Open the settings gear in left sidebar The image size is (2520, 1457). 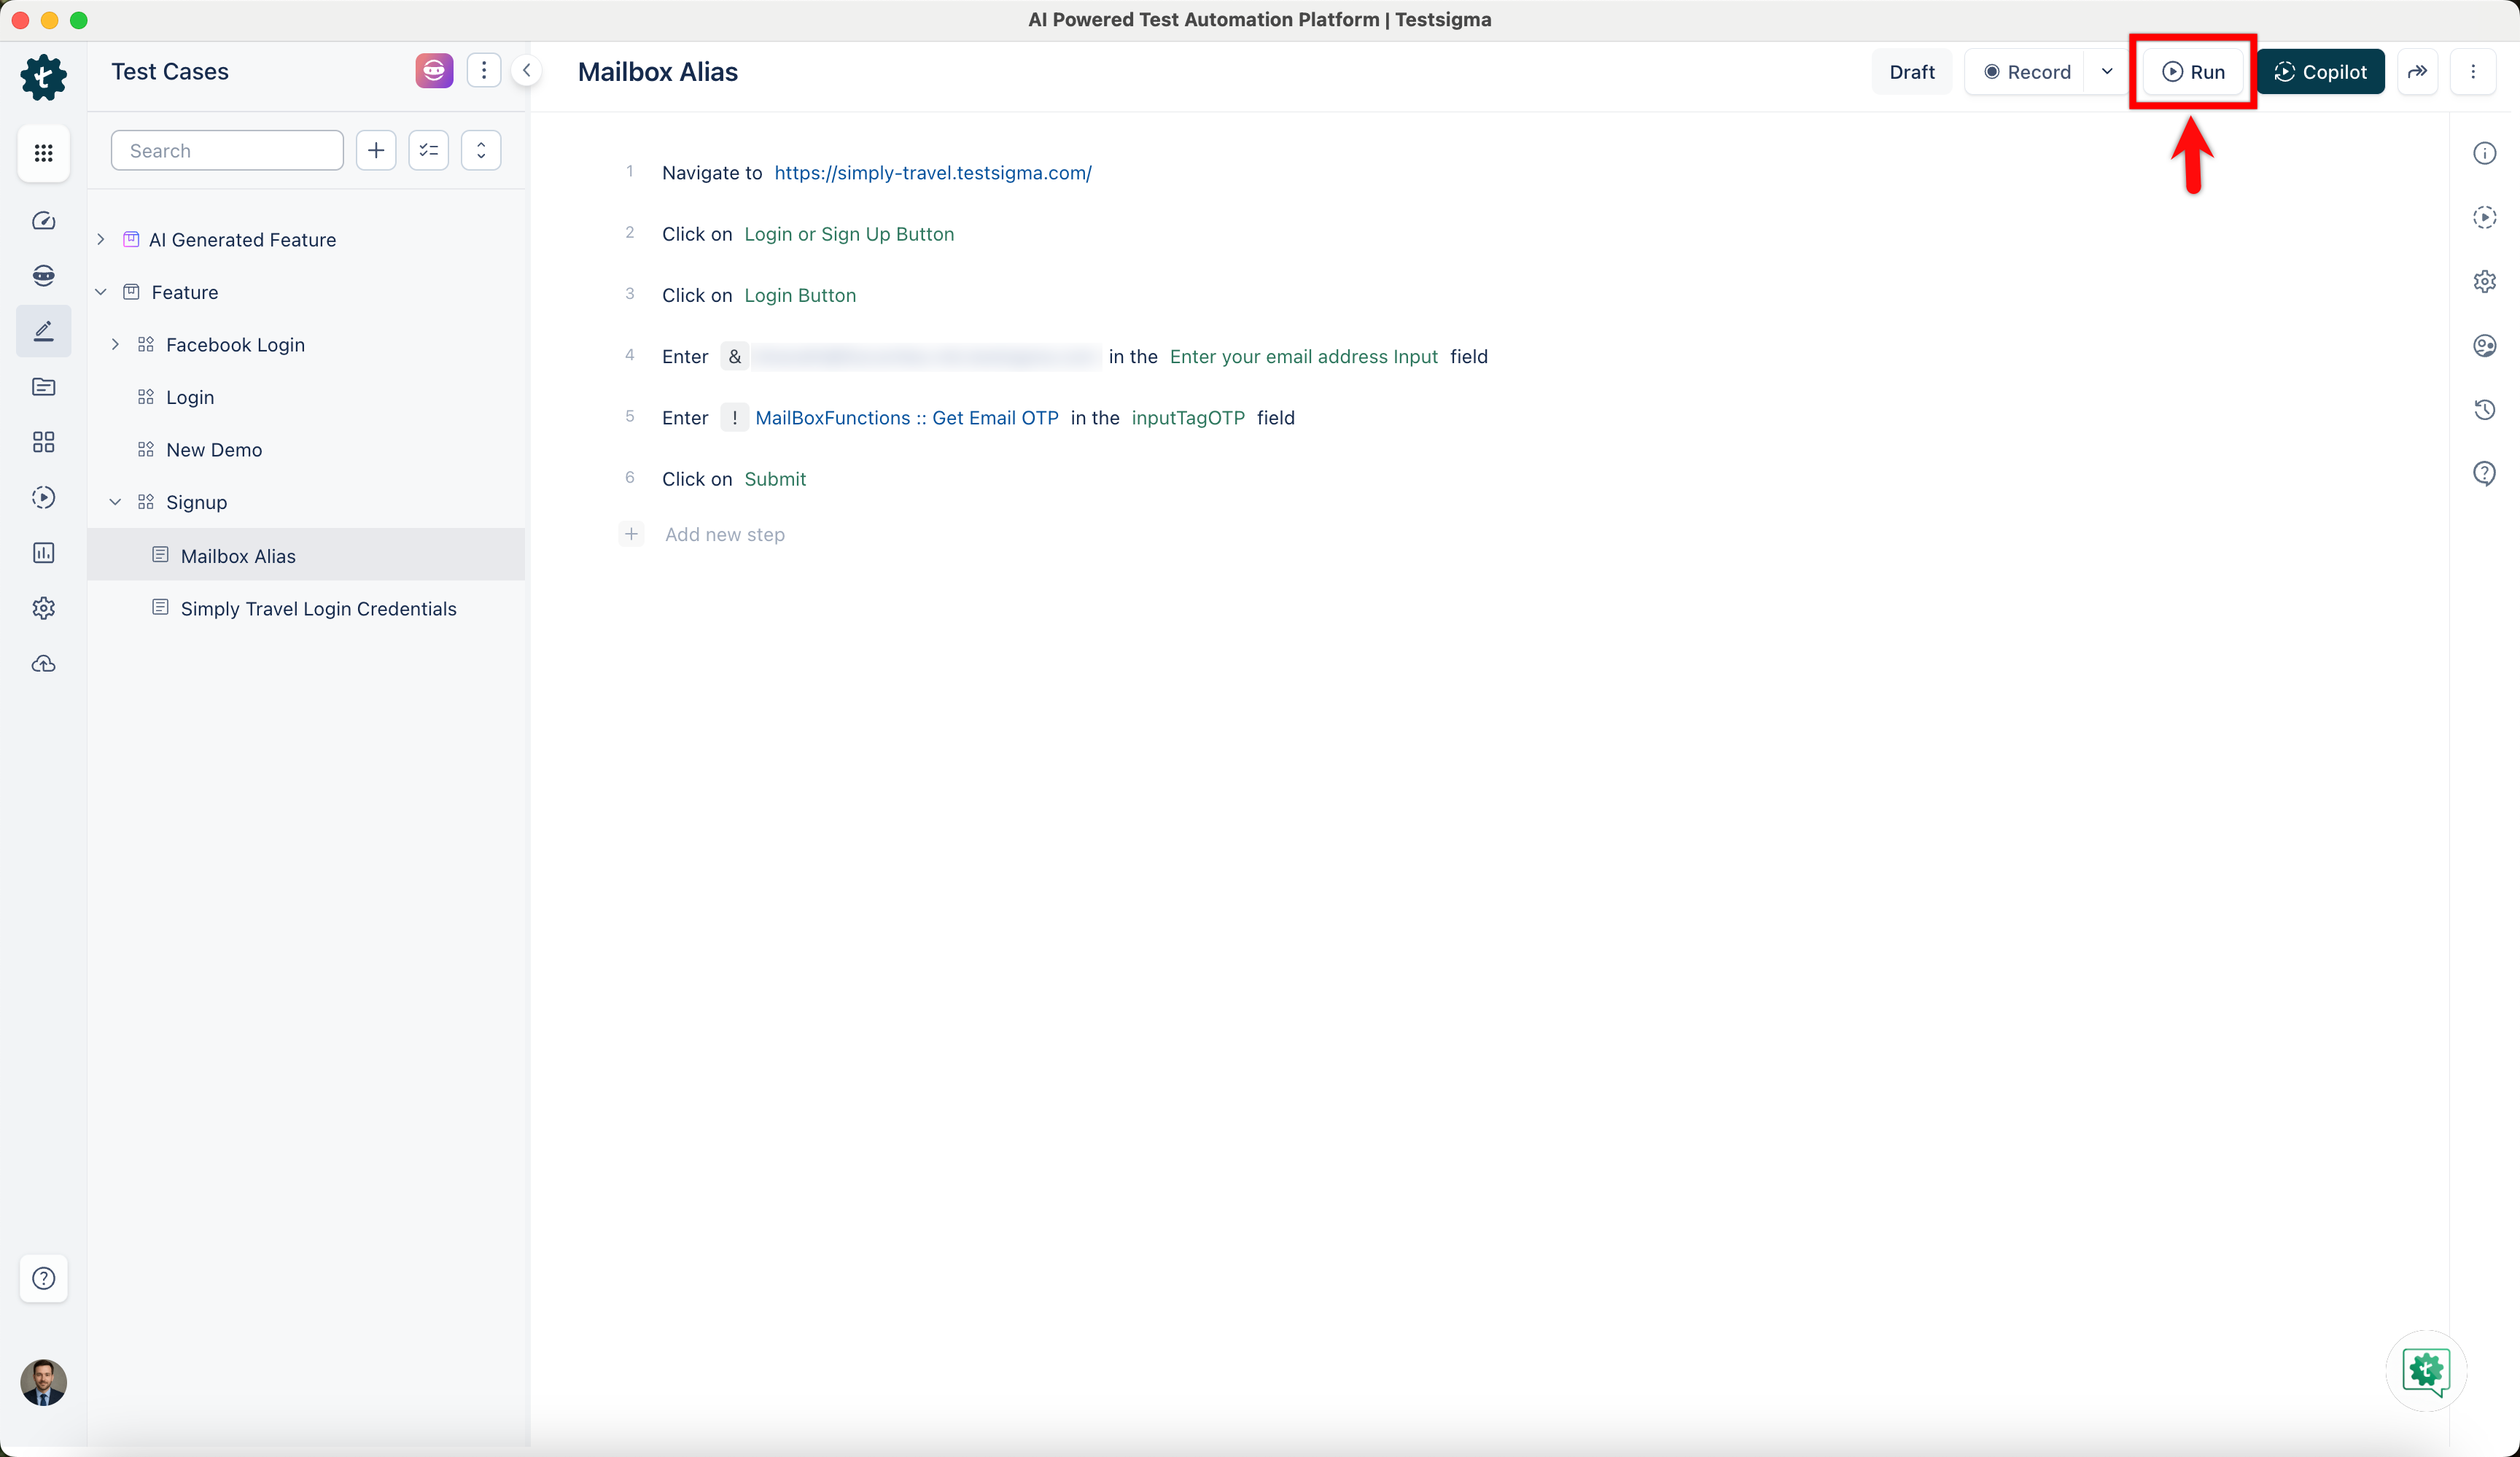coord(43,608)
